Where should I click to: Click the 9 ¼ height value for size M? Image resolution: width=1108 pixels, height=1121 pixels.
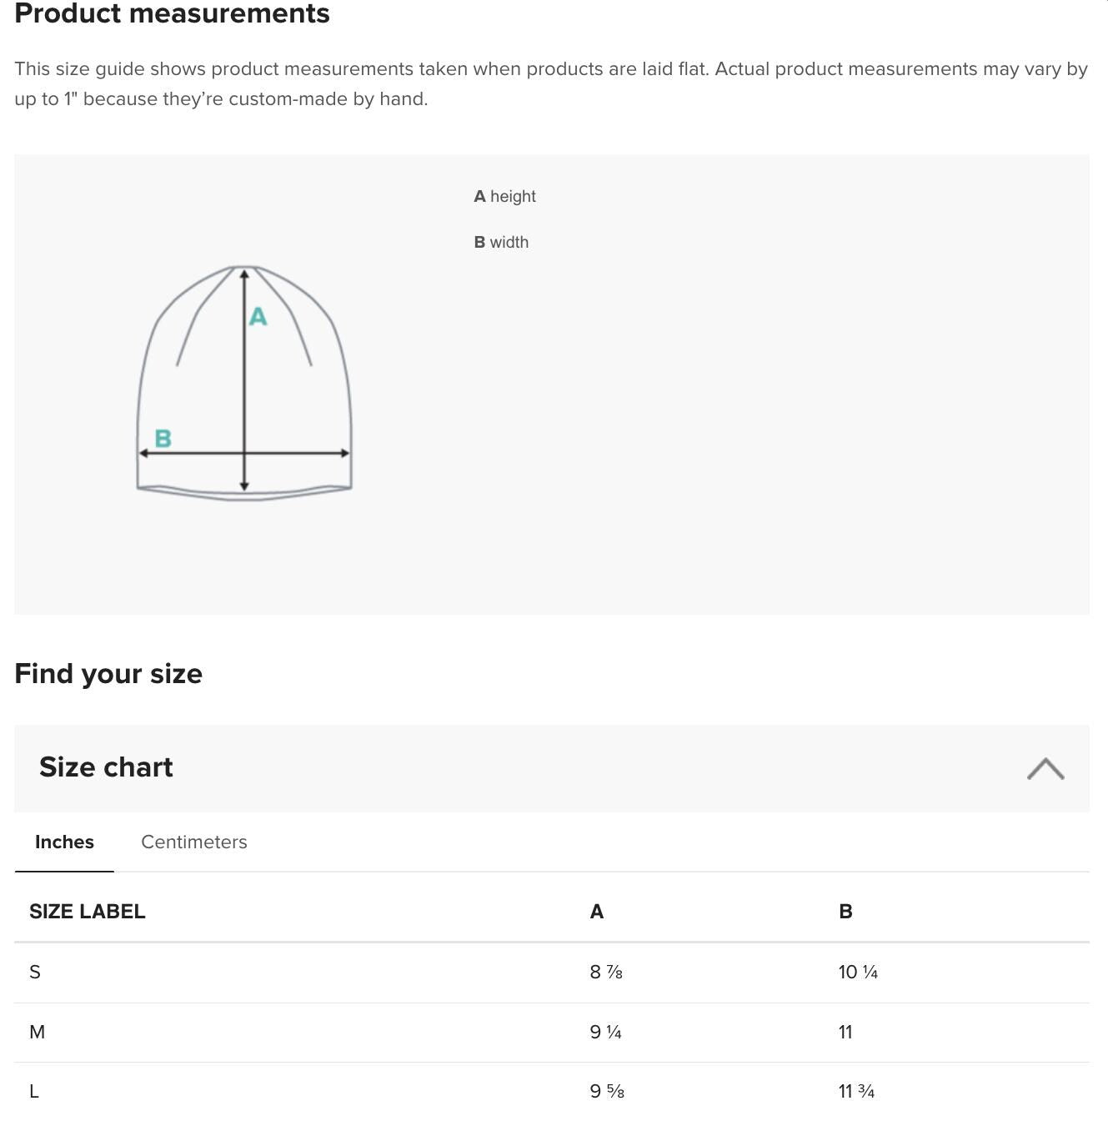[605, 1032]
